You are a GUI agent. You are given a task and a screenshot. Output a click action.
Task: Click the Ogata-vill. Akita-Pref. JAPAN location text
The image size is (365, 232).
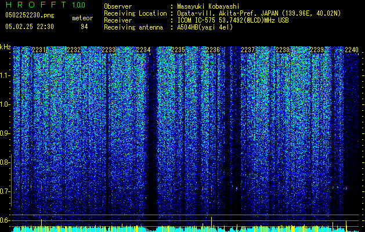[x=259, y=13]
